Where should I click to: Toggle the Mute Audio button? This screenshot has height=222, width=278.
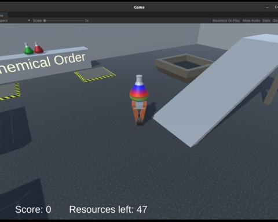251,21
